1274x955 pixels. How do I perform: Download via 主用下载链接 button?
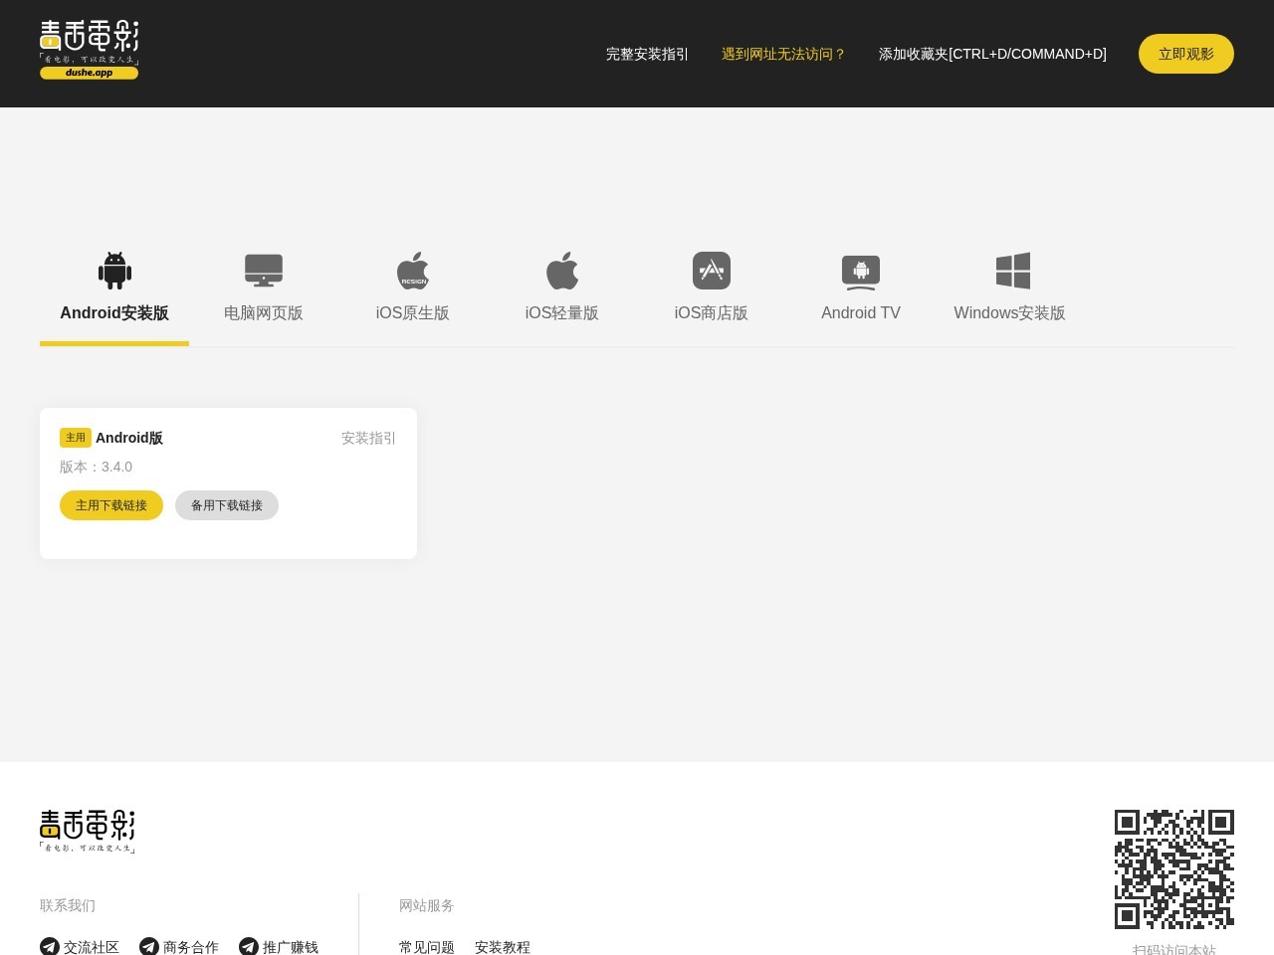point(111,505)
